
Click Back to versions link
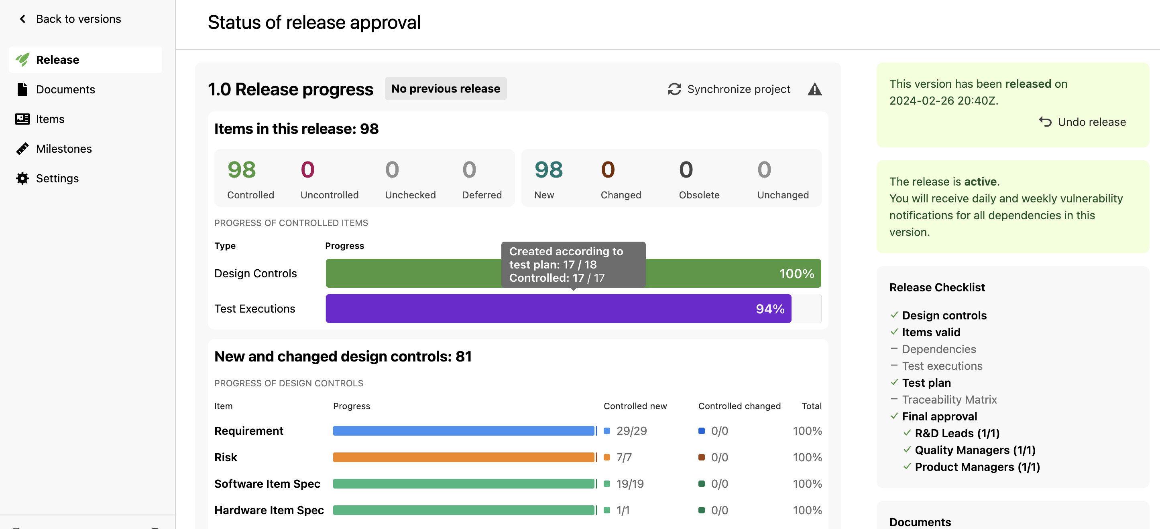point(78,19)
